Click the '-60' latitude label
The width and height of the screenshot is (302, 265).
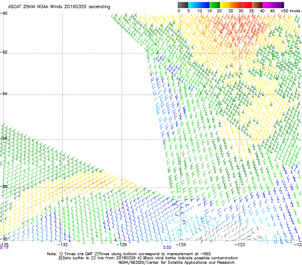[4, 13]
